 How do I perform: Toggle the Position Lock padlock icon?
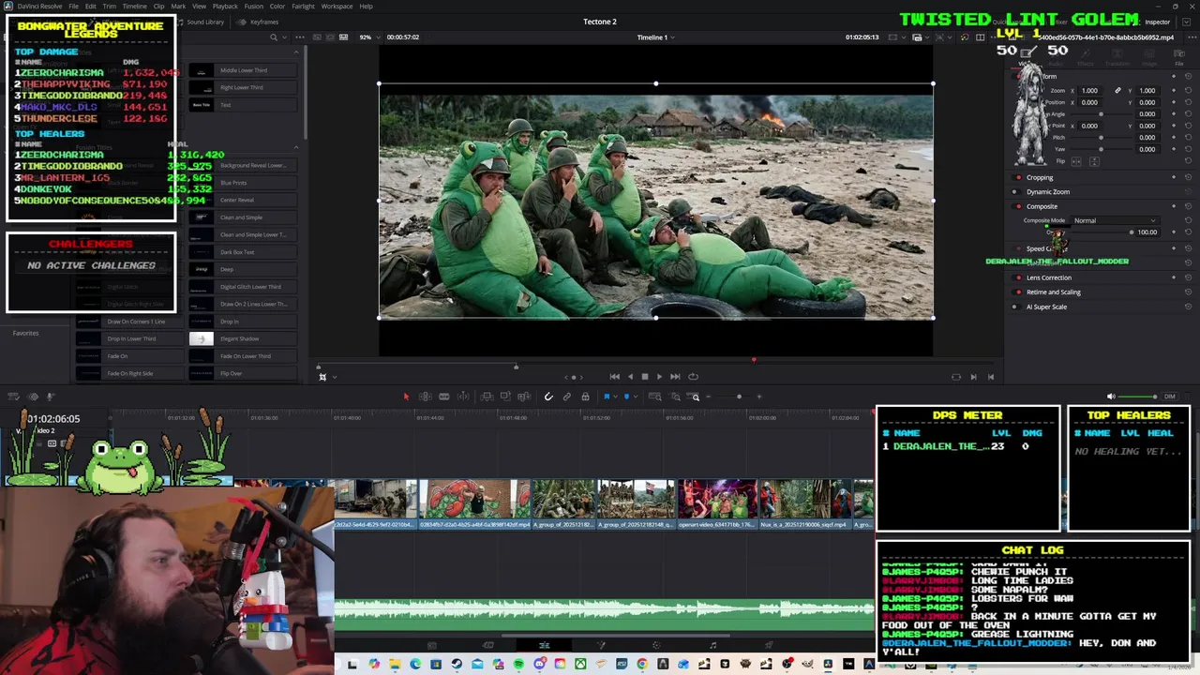coord(585,397)
